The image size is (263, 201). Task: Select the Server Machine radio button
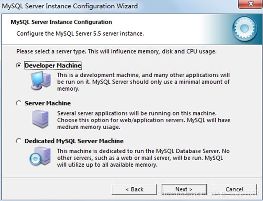(18, 103)
